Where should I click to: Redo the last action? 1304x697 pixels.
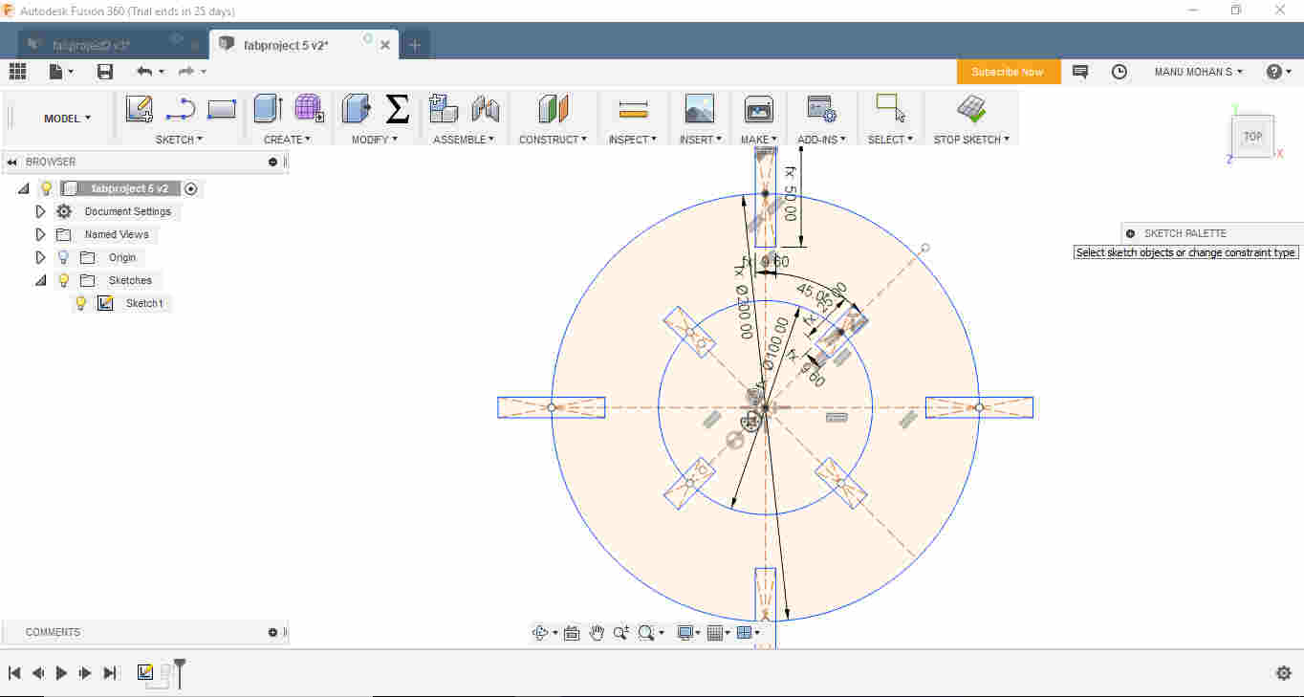186,71
